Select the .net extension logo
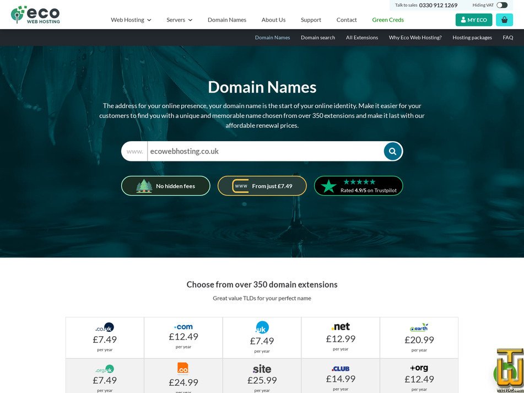524x393 pixels. [341, 326]
